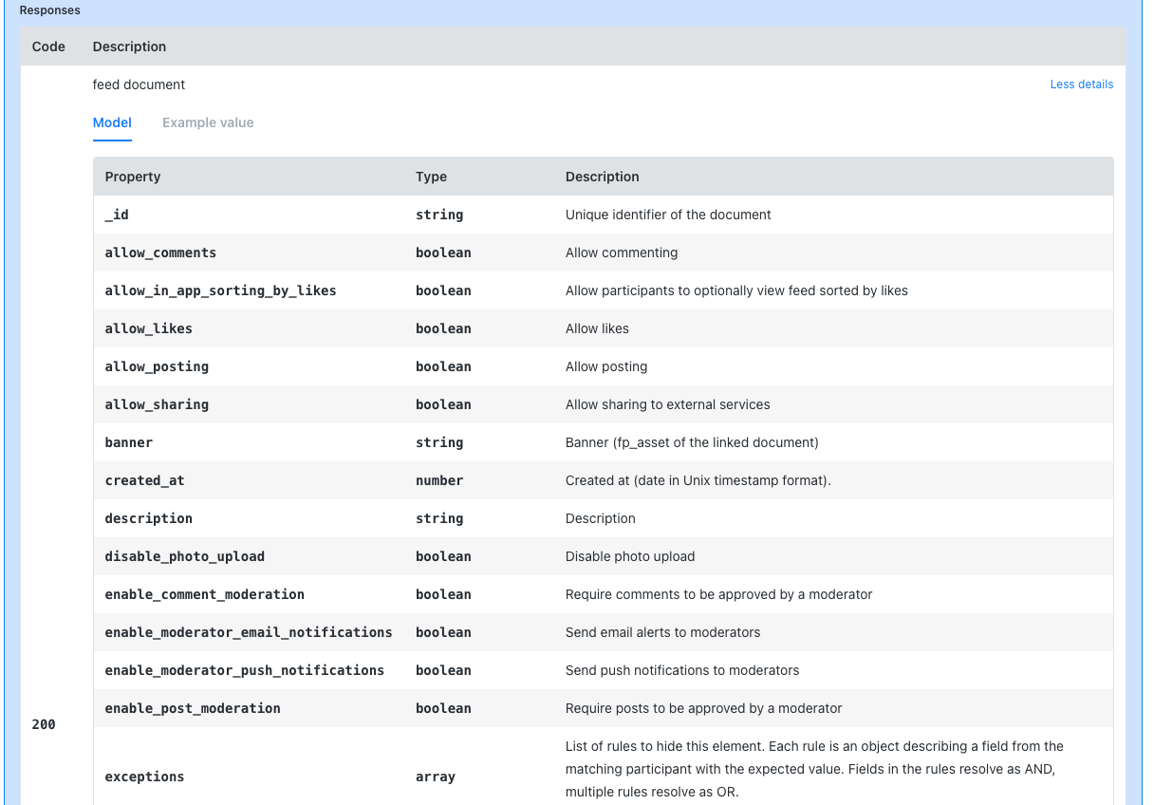Screen dimensions: 1154x805
Task: Click the 'List of rules to hide this element' text
Action: [x=814, y=769]
